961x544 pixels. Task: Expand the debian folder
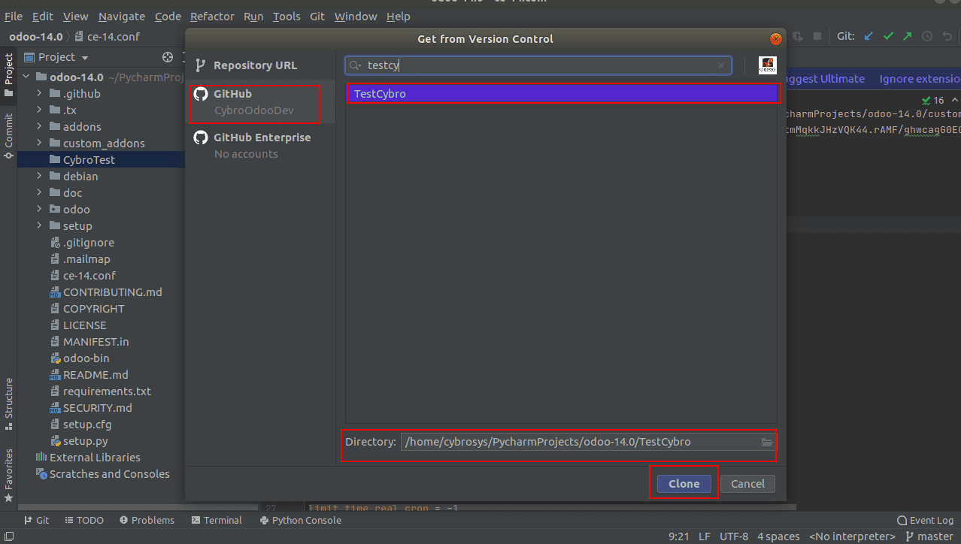40,177
